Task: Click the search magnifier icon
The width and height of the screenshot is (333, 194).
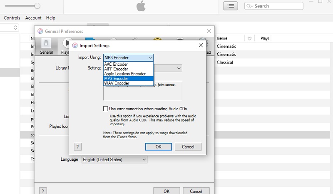Action: 249,6
